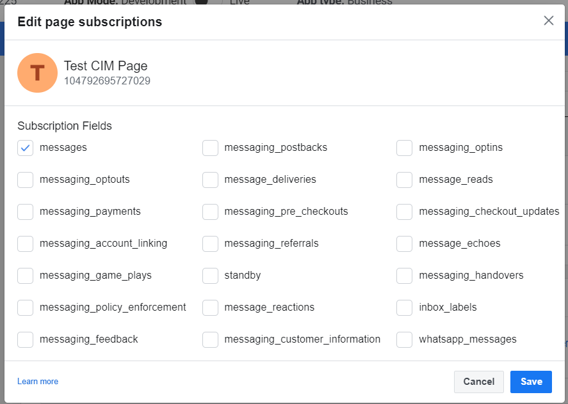Viewport: 568px width, 404px height.
Task: Select the messaging_optouts subscription field
Action: tap(26, 180)
